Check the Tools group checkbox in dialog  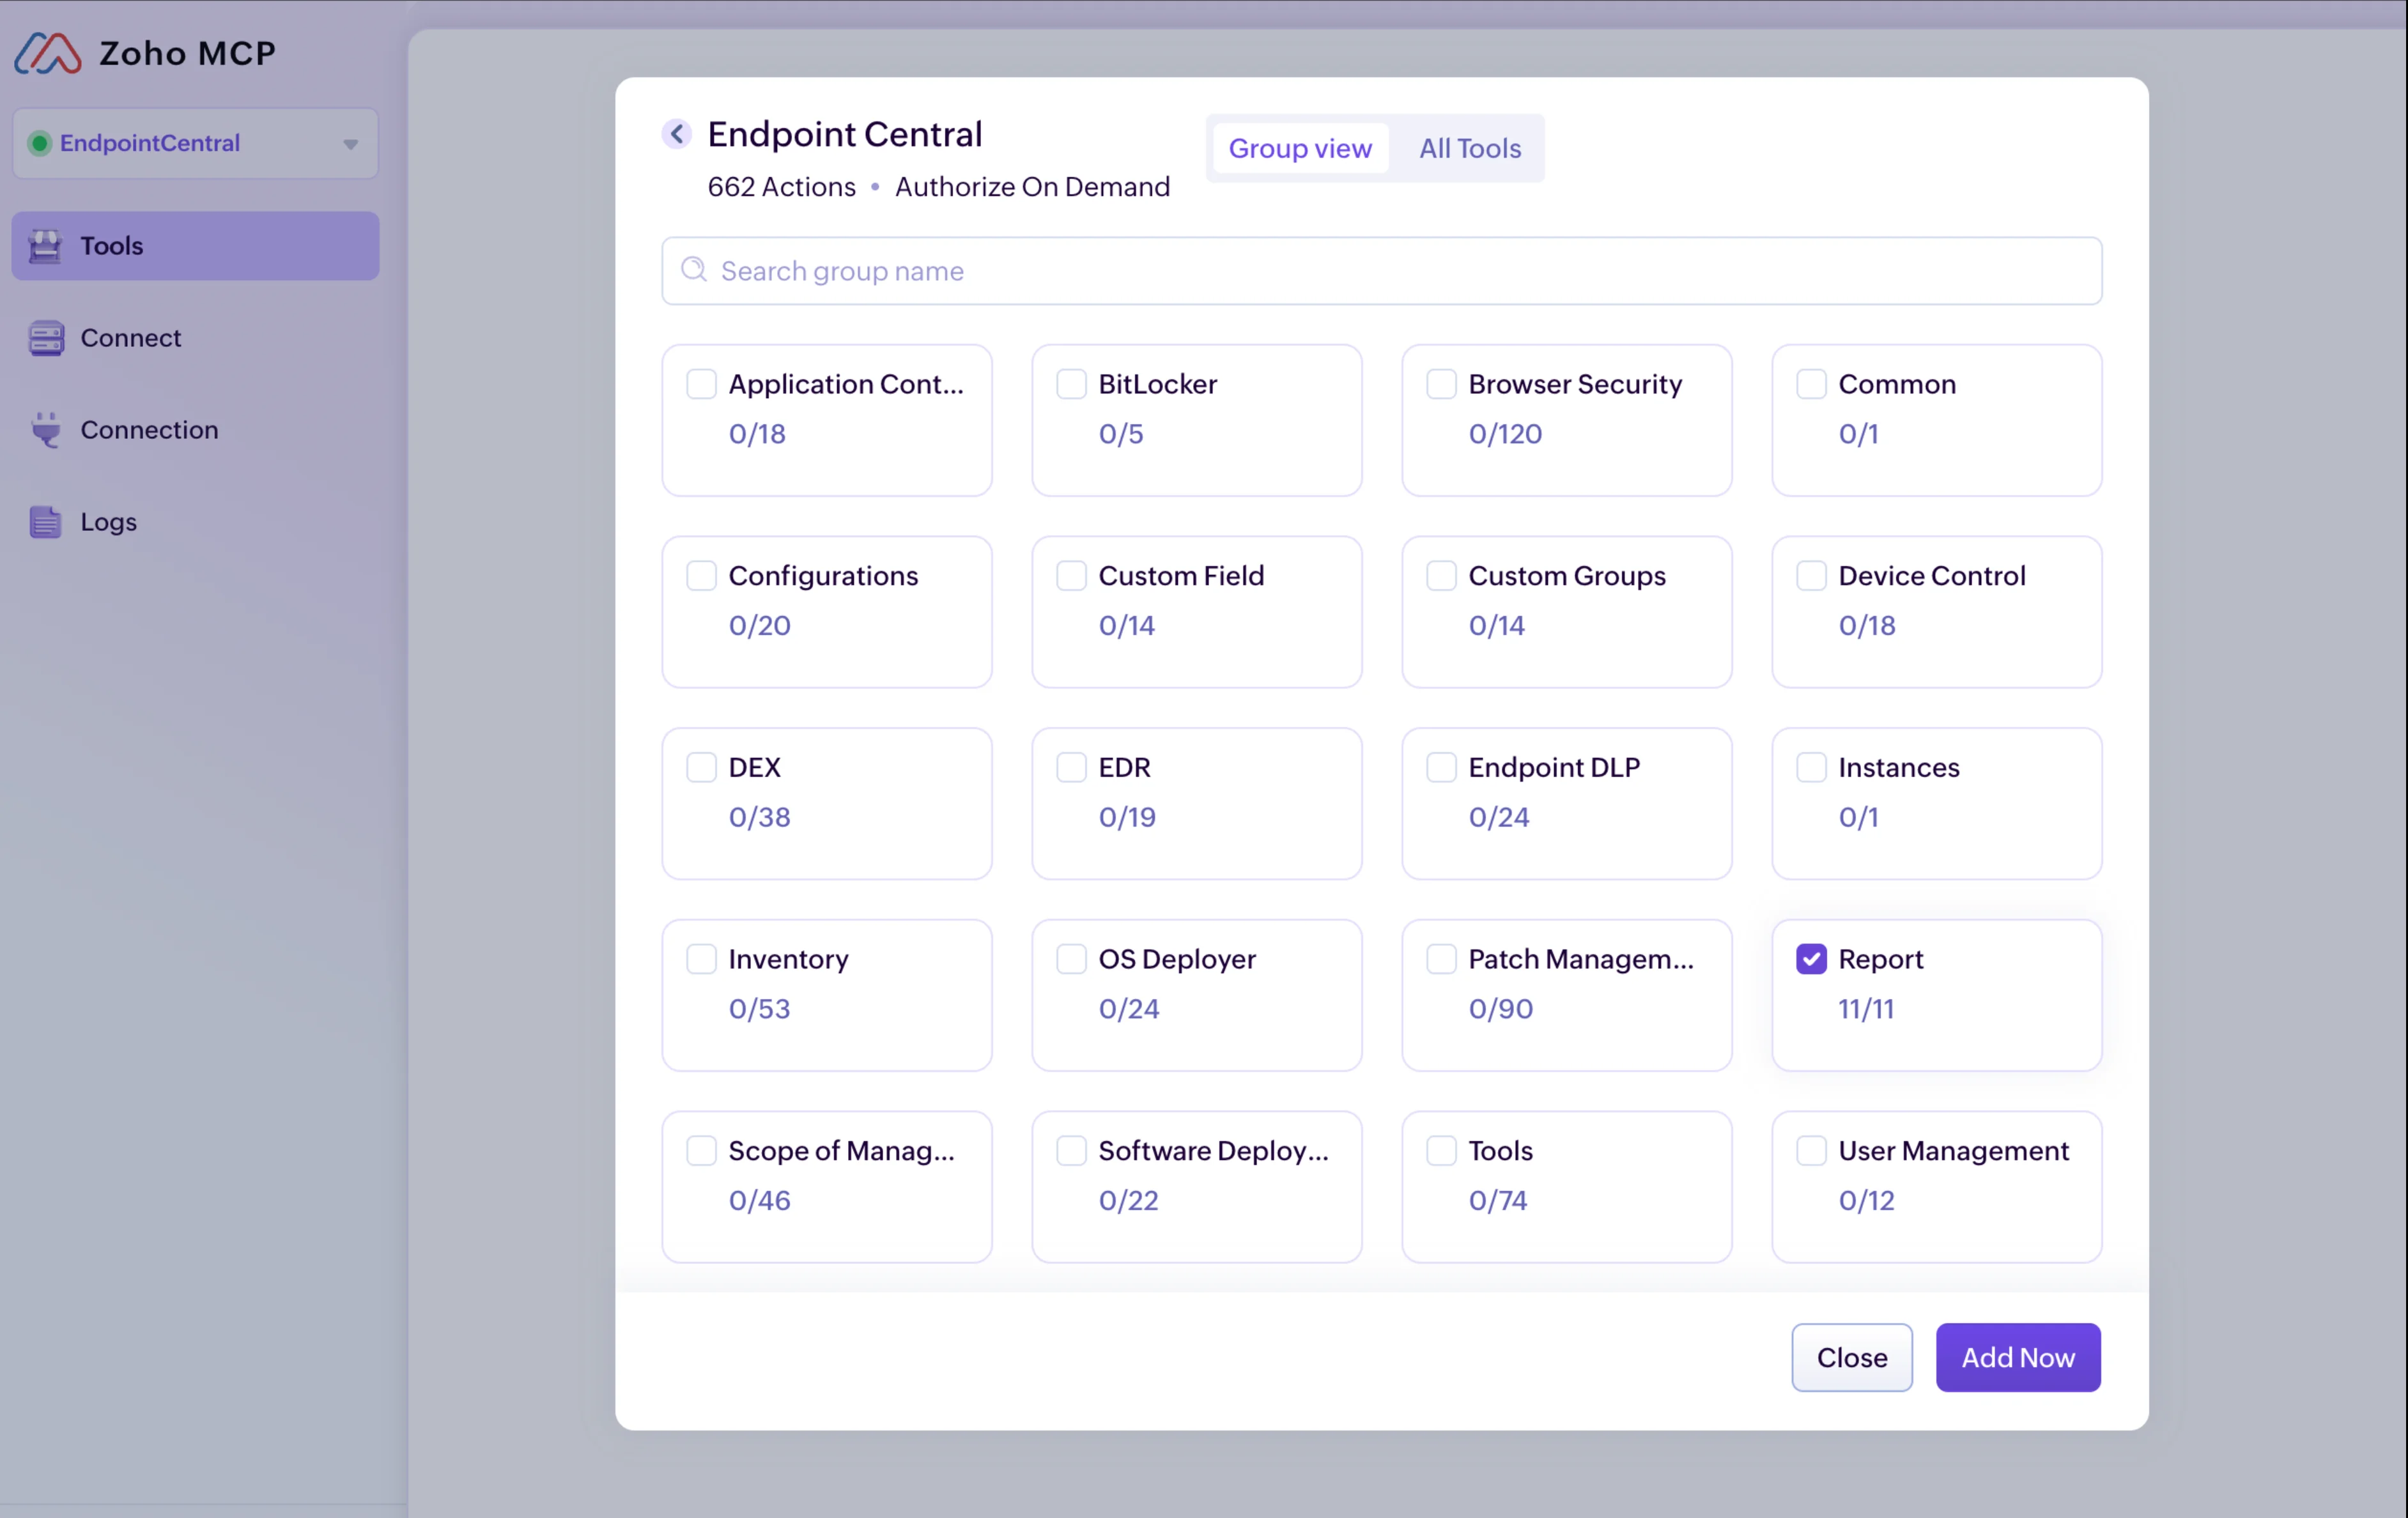pyautogui.click(x=1441, y=1151)
